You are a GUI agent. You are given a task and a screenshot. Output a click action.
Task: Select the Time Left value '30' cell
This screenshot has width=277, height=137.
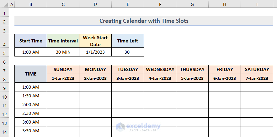pyautogui.click(x=127, y=52)
